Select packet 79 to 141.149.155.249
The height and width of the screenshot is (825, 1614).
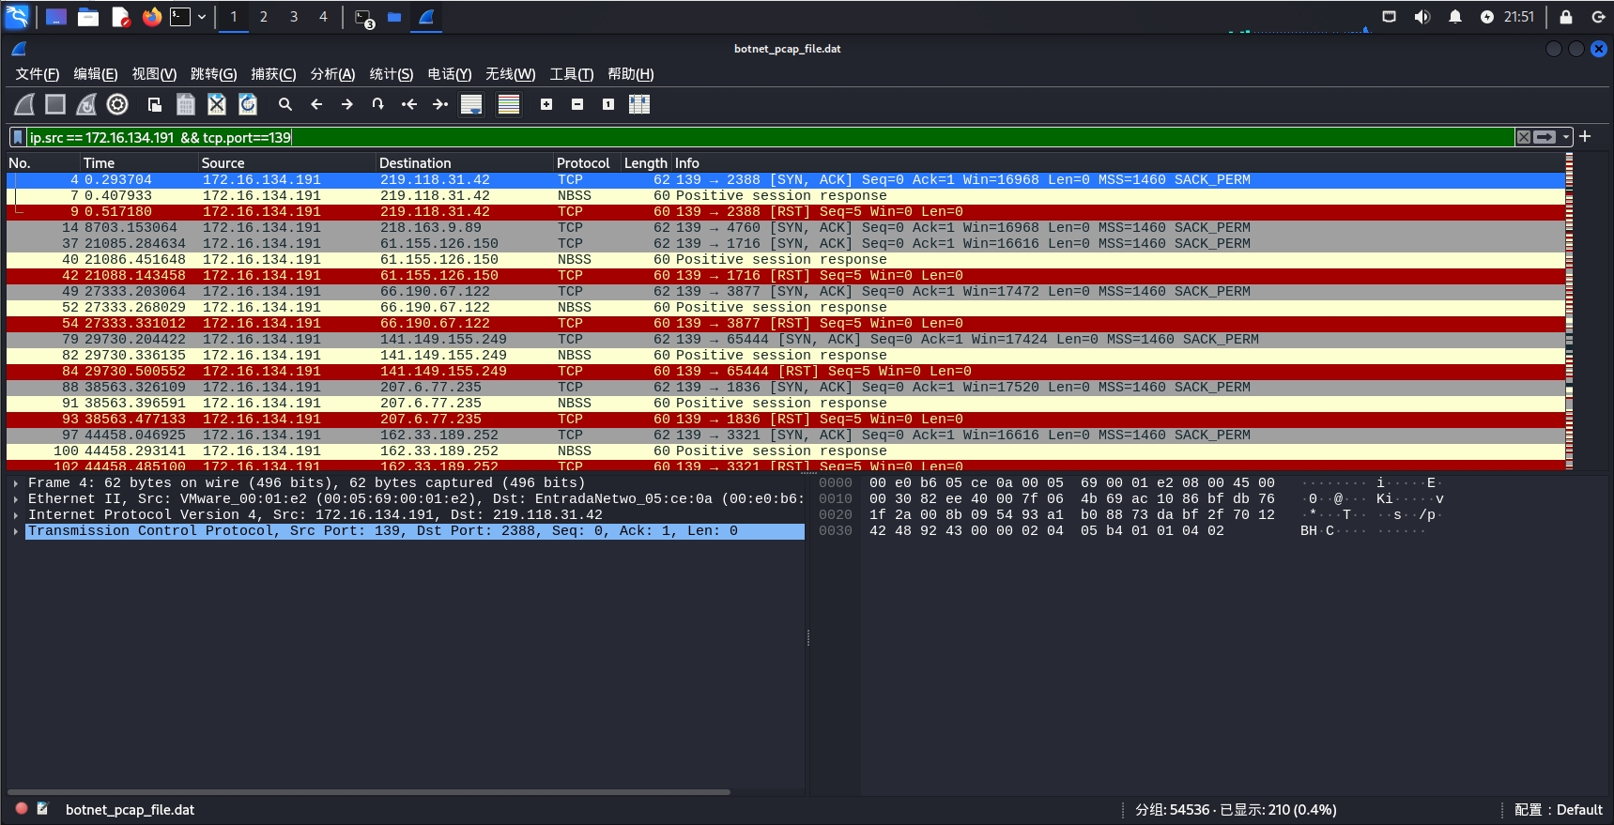(x=785, y=340)
